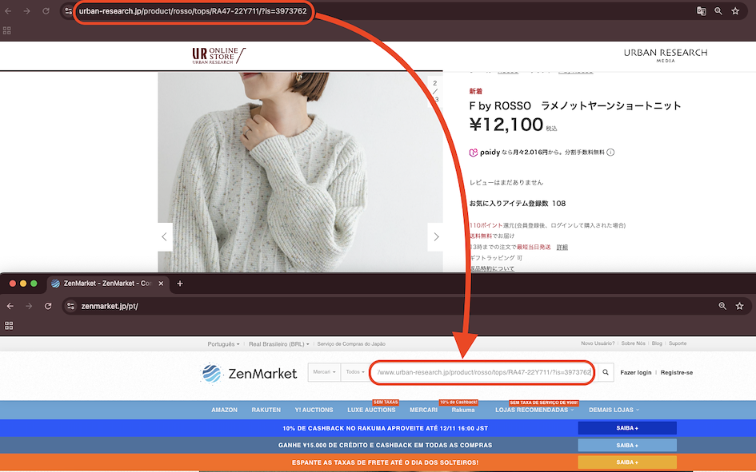Expand DEMAIS LOJAS dropdown menu
The width and height of the screenshot is (756, 472).
[614, 410]
